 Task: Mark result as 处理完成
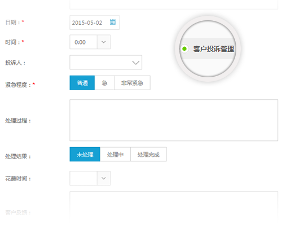pyautogui.click(x=148, y=155)
